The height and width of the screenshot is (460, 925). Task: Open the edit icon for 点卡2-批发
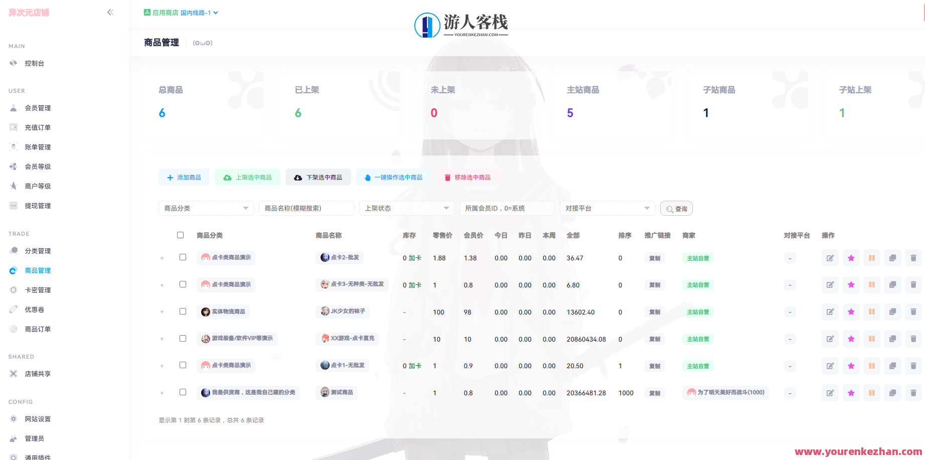tap(830, 257)
